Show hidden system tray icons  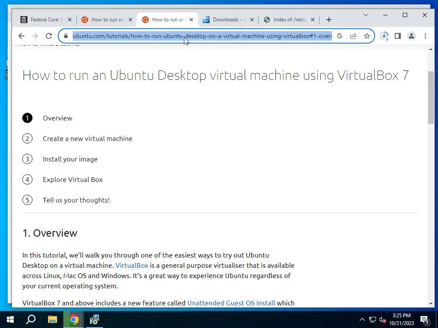pyautogui.click(x=362, y=319)
